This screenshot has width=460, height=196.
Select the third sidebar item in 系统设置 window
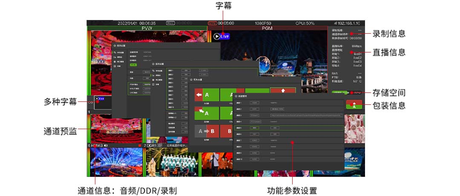(x=157, y=80)
